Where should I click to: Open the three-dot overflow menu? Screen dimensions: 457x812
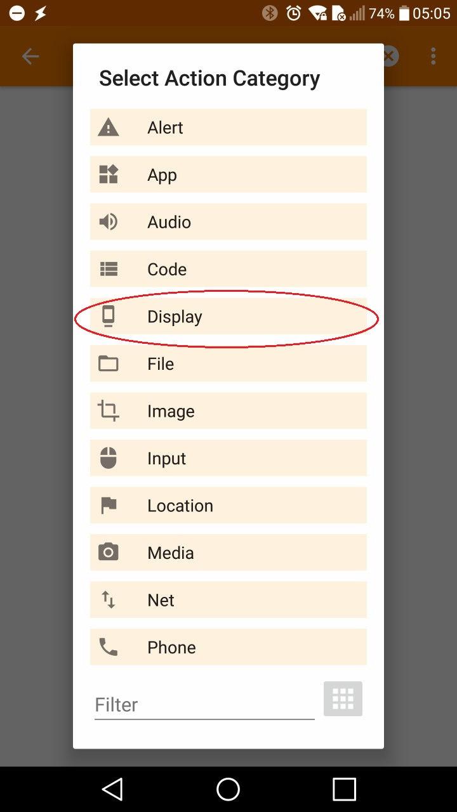tap(434, 56)
